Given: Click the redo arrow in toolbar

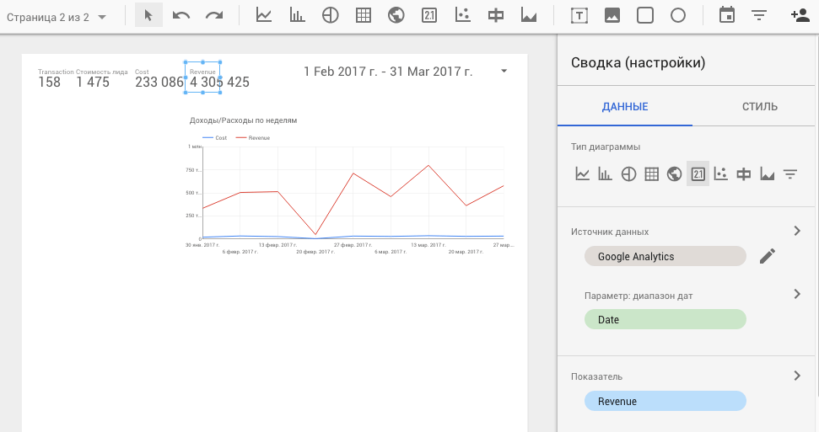Looking at the screenshot, I should click(x=214, y=15).
